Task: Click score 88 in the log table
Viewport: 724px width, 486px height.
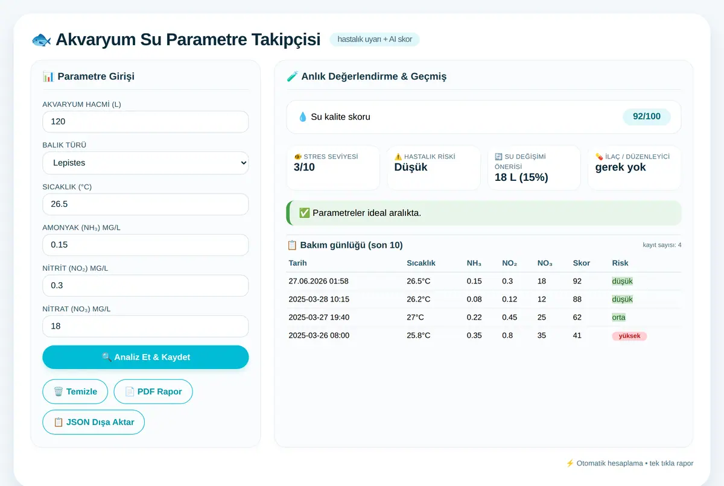Action: 577,299
